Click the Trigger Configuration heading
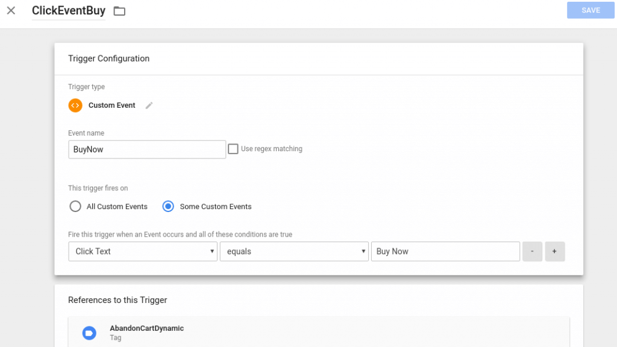 coord(108,58)
